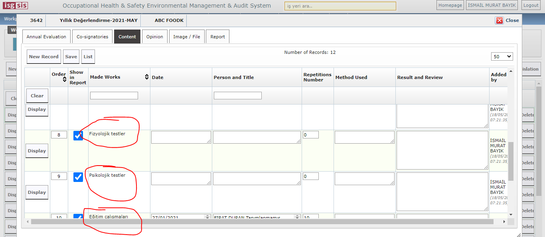This screenshot has width=545, height=237.
Task: Select the Opinion tab
Action: pyautogui.click(x=154, y=37)
